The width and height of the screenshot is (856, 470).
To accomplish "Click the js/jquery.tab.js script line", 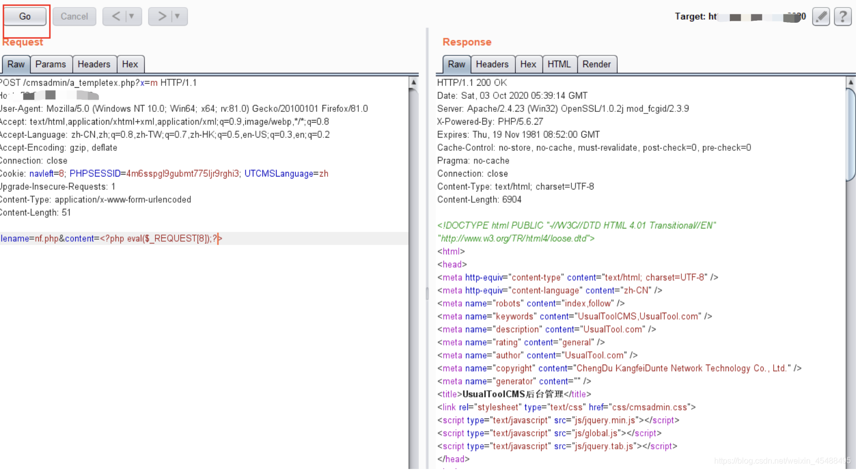I will click(557, 446).
